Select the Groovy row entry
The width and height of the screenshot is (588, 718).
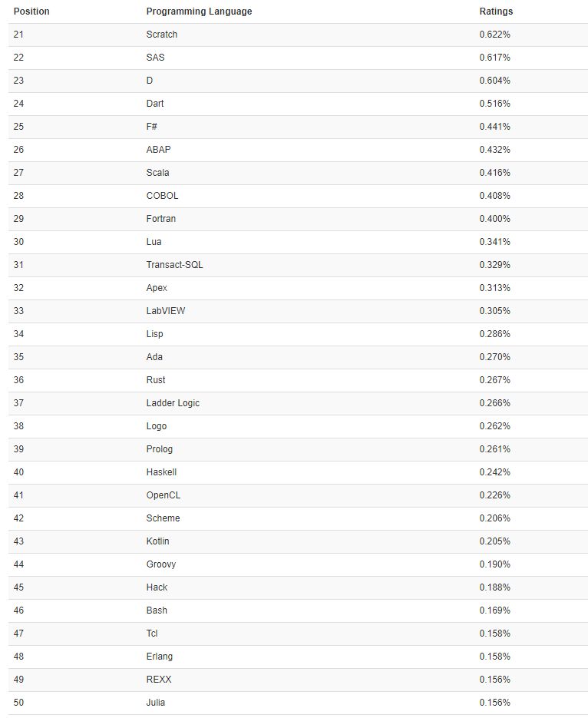pos(160,564)
